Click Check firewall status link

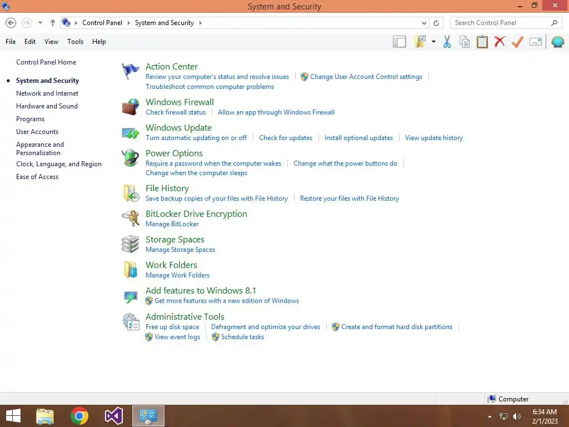pyautogui.click(x=176, y=112)
